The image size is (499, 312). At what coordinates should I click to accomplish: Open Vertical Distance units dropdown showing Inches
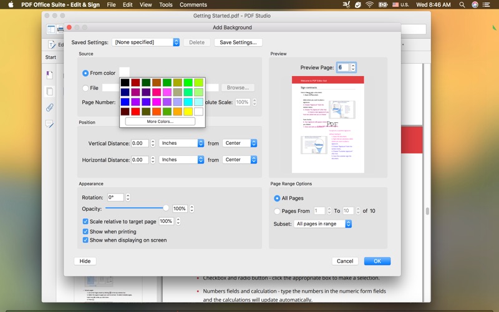[182, 144]
